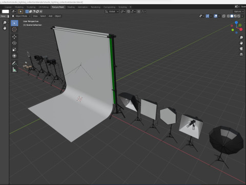Viewport: 246px width, 185px height.
Task: Set selection mode to New (first icon)
Action: point(27,11)
